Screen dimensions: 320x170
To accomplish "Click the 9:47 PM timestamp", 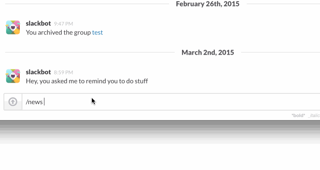I will click(x=63, y=24).
